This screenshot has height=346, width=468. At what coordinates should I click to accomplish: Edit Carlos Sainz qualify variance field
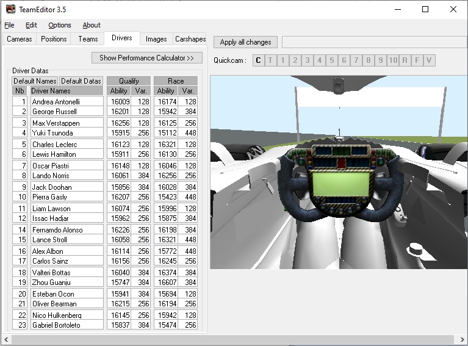click(140, 261)
